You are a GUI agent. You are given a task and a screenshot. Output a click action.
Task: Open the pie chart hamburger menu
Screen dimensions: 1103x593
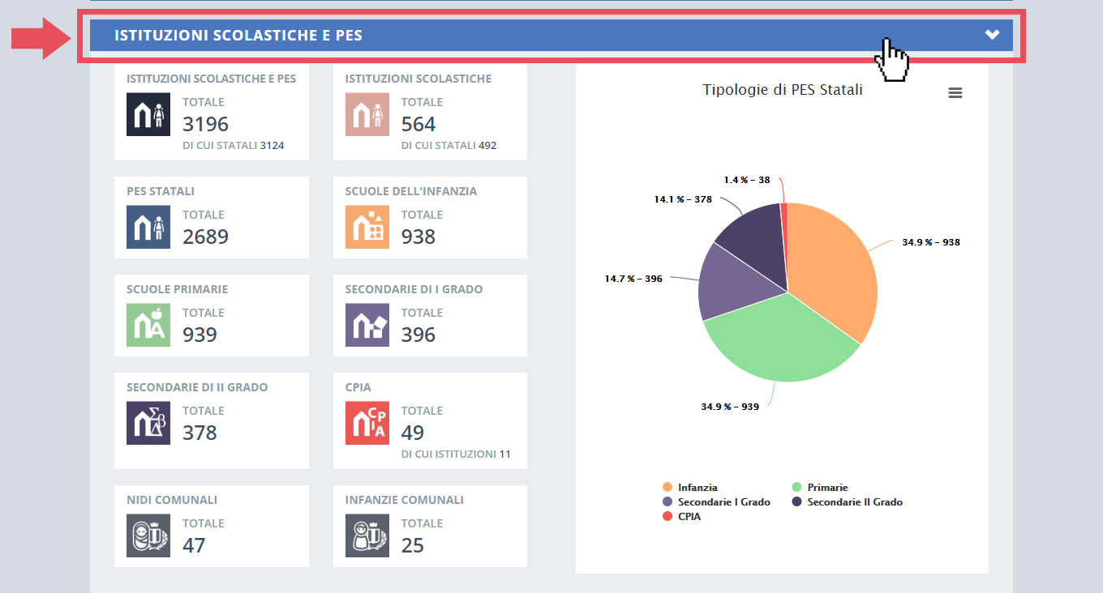[955, 93]
